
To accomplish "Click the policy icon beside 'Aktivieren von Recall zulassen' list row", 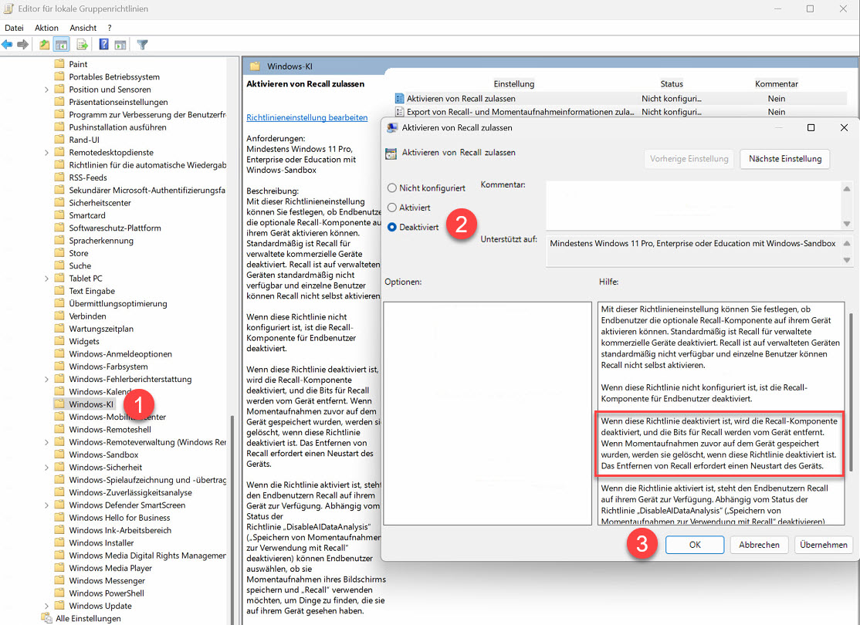I will click(x=399, y=99).
